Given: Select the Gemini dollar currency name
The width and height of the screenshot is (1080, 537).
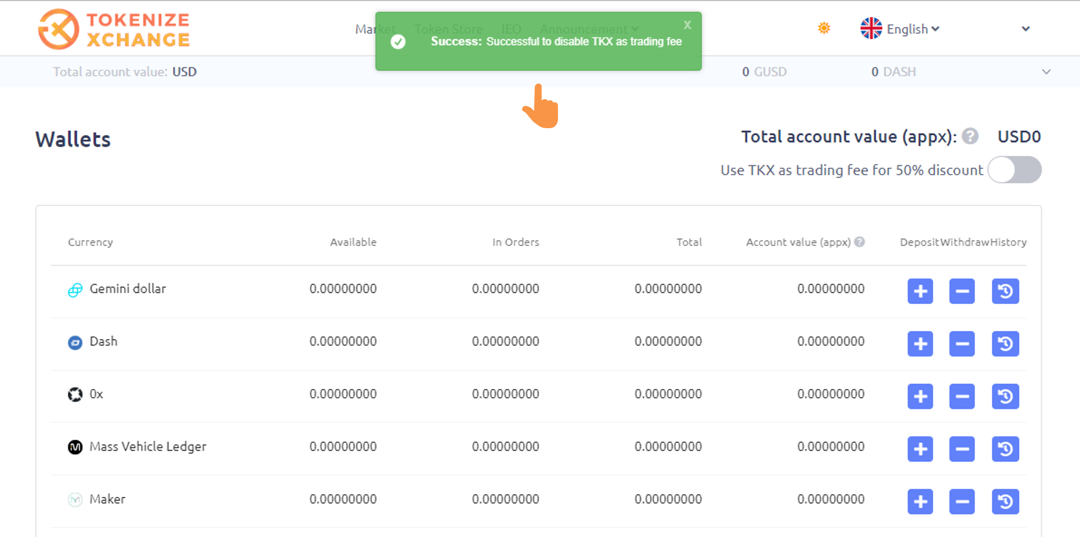Looking at the screenshot, I should click(x=128, y=289).
